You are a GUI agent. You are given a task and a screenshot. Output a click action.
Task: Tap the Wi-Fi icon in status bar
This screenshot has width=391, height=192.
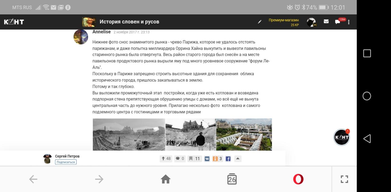46,7
